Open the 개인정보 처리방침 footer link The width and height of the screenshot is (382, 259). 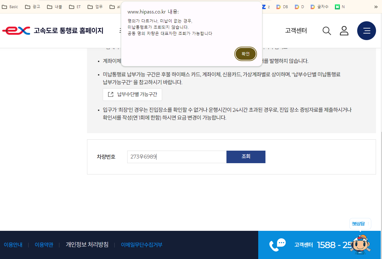tap(87, 245)
